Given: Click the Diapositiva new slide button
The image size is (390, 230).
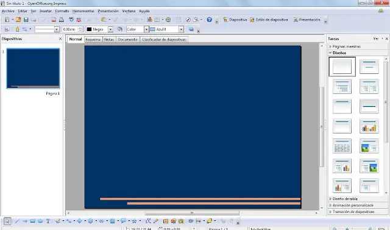Looking at the screenshot, I should tap(235, 20).
